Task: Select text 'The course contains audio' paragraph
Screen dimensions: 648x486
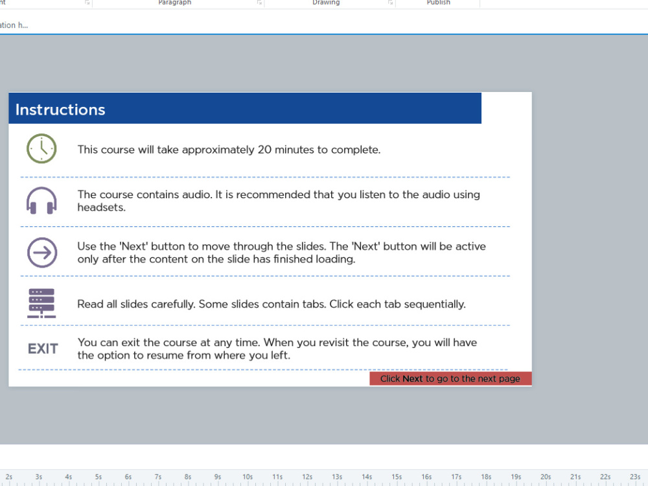Action: pos(279,201)
